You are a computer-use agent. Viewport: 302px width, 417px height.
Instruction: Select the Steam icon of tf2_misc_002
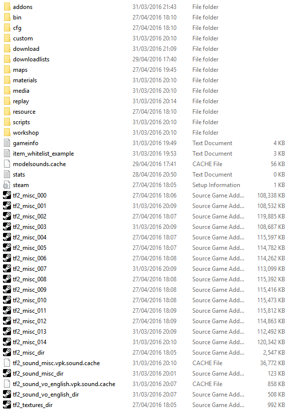point(7,216)
